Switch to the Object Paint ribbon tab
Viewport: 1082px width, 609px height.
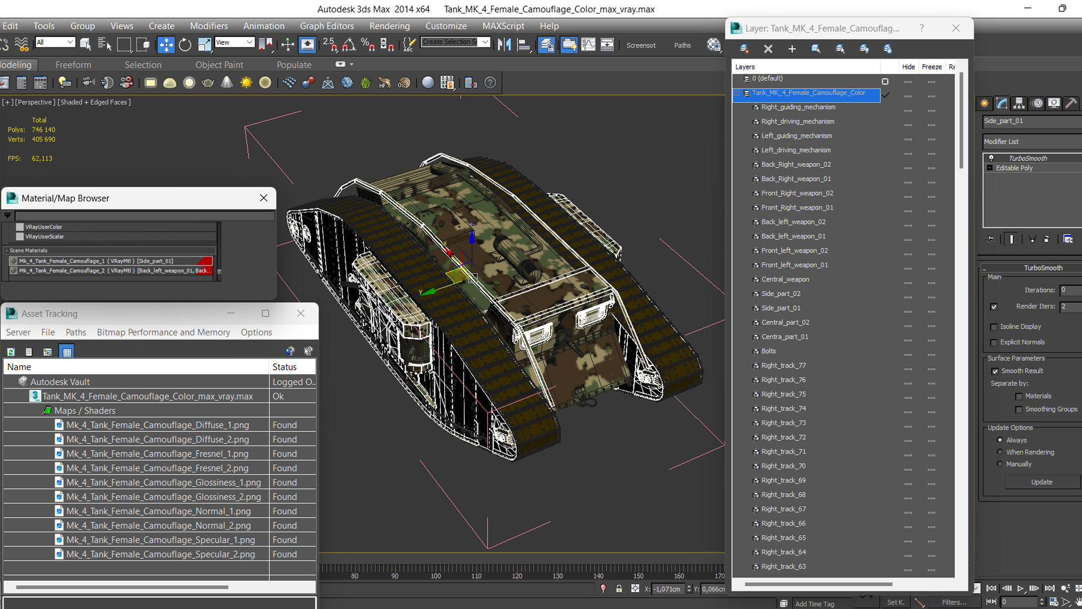[219, 65]
